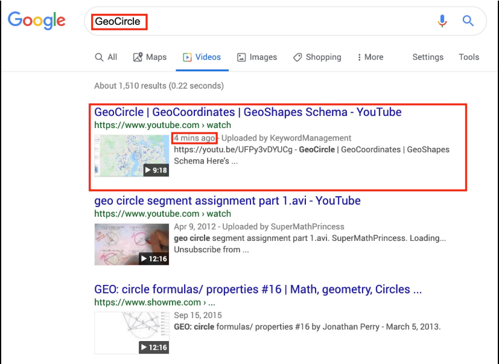Click the Shopping tab tag icon
Screen dimensions: 499x364
(297, 57)
